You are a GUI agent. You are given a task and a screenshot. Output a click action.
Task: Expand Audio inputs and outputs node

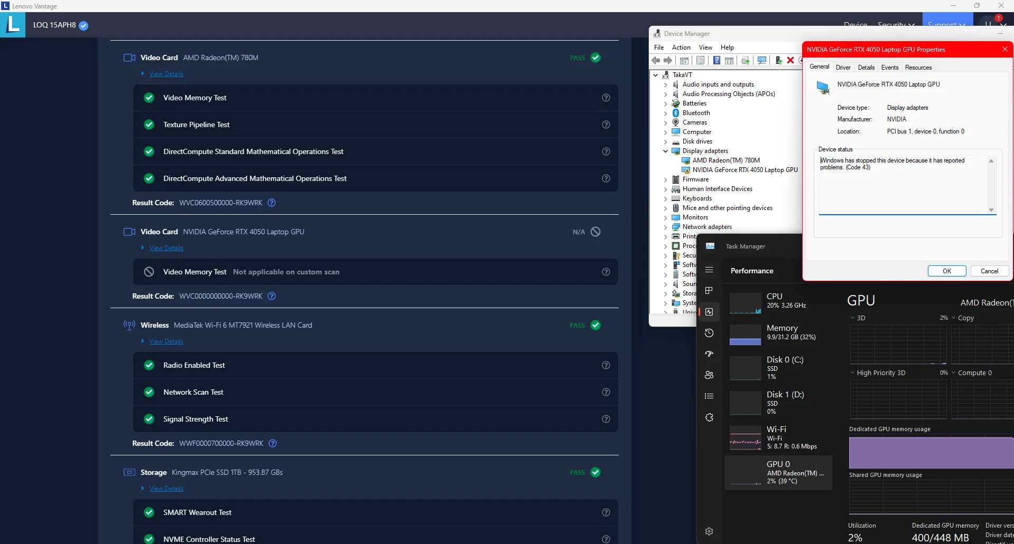point(665,84)
